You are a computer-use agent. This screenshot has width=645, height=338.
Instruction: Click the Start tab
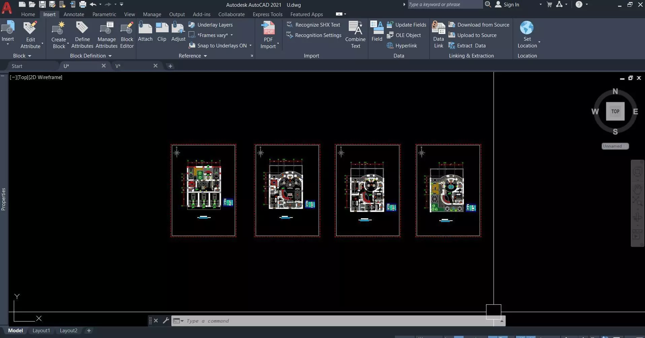pos(17,66)
